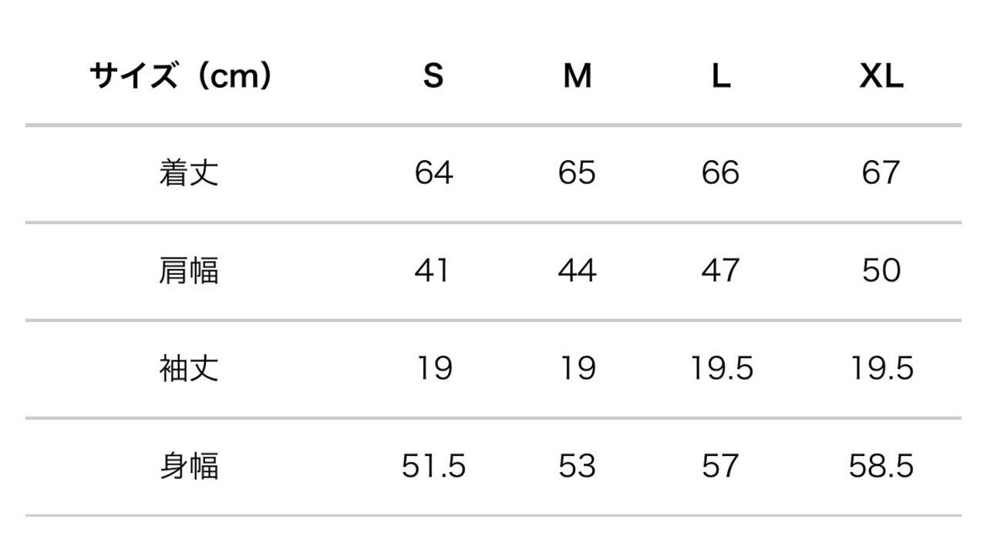Select the S size column header

[x=433, y=76]
